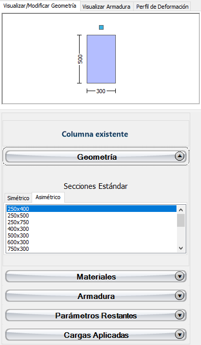Select the 750x300 list entry
201x345 pixels.
91,249
